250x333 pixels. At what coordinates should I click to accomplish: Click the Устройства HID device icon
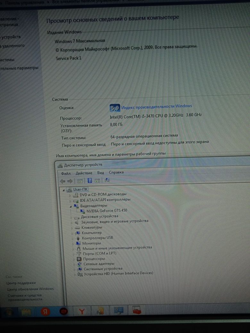[x=80, y=275]
